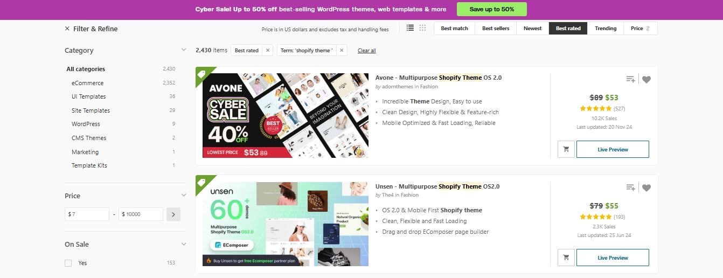Remove the Term 'shopify theme' filter tag X
Screen dimensions: 723x278
[342, 50]
